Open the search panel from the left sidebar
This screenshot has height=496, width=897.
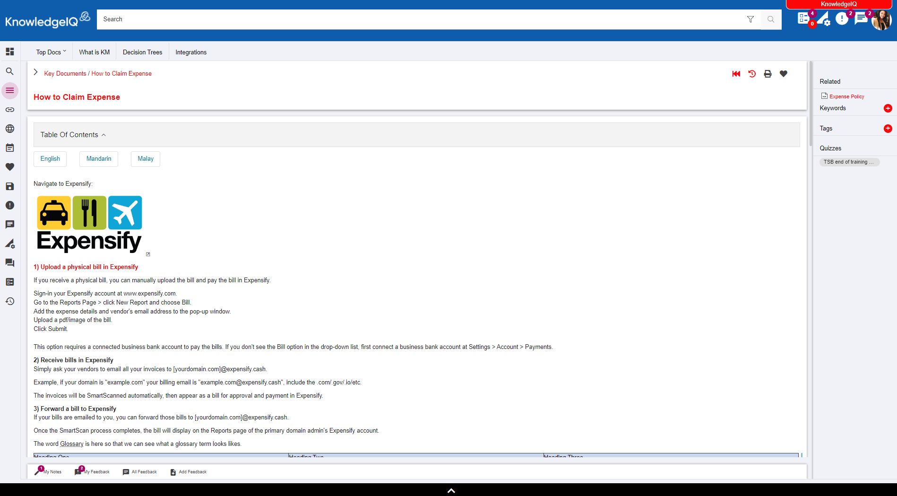click(x=10, y=71)
